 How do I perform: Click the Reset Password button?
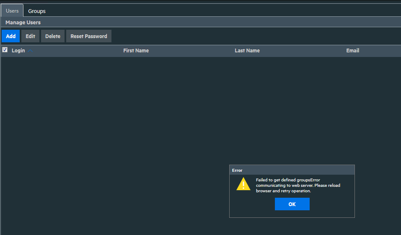88,36
